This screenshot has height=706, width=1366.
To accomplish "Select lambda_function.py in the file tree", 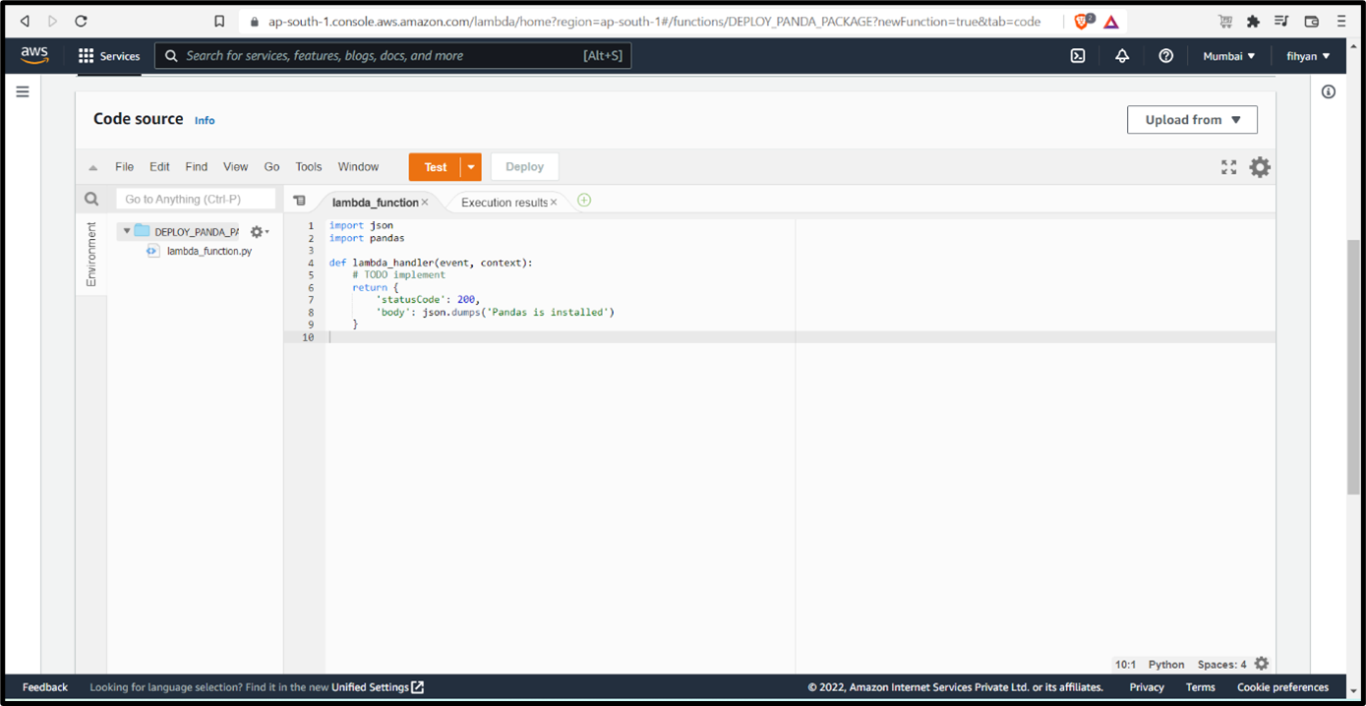I will [208, 252].
